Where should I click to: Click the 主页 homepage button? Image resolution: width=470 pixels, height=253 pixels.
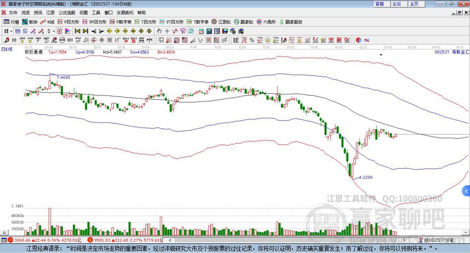(x=416, y=4)
